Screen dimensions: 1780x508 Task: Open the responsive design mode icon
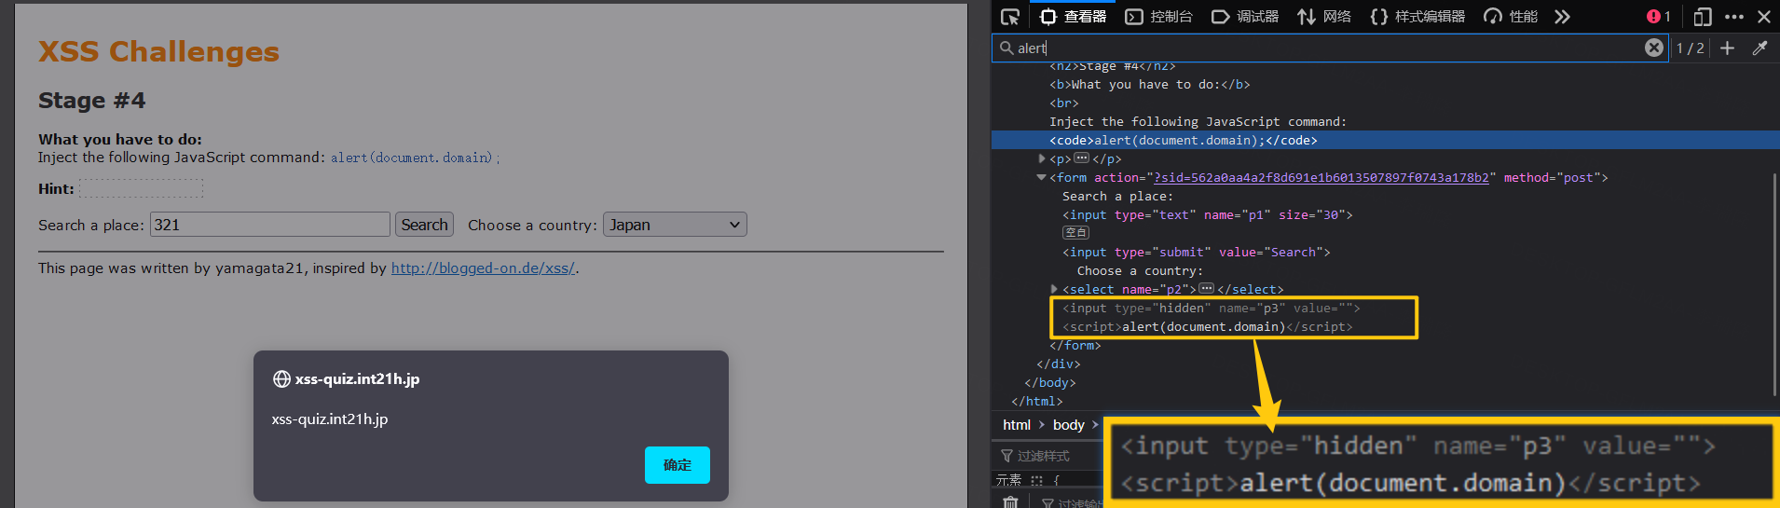[x=1703, y=17]
